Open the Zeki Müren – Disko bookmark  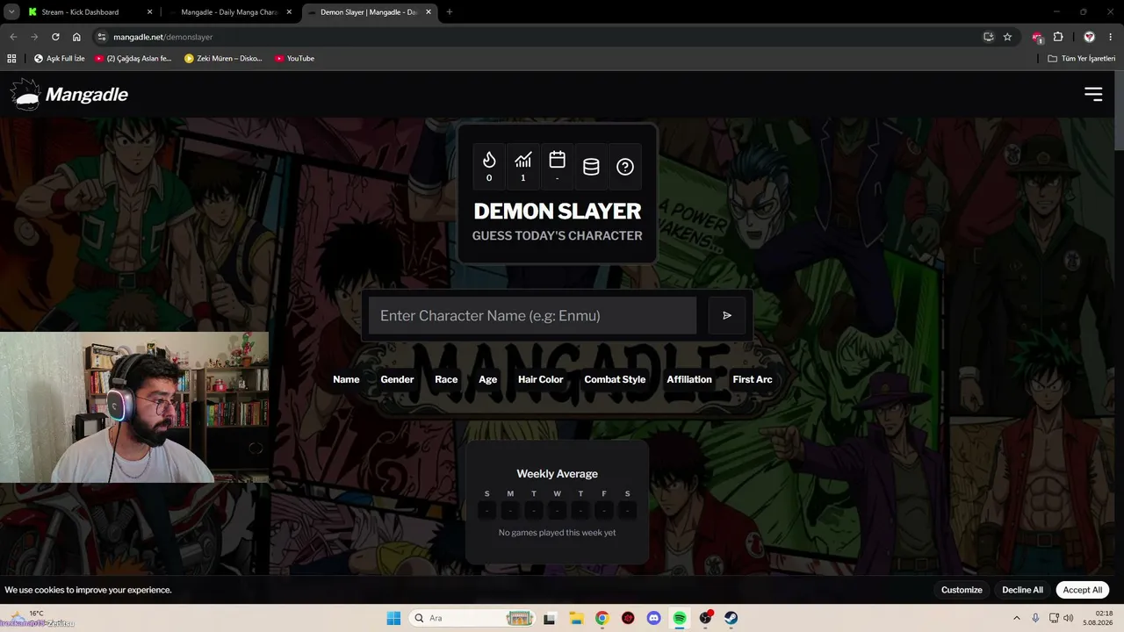[224, 58]
